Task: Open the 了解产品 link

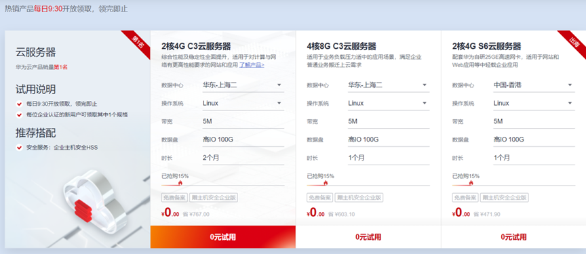Action: coord(252,64)
